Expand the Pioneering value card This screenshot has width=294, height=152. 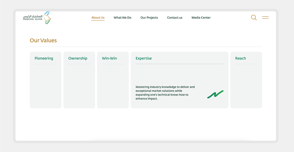pyautogui.click(x=45, y=80)
